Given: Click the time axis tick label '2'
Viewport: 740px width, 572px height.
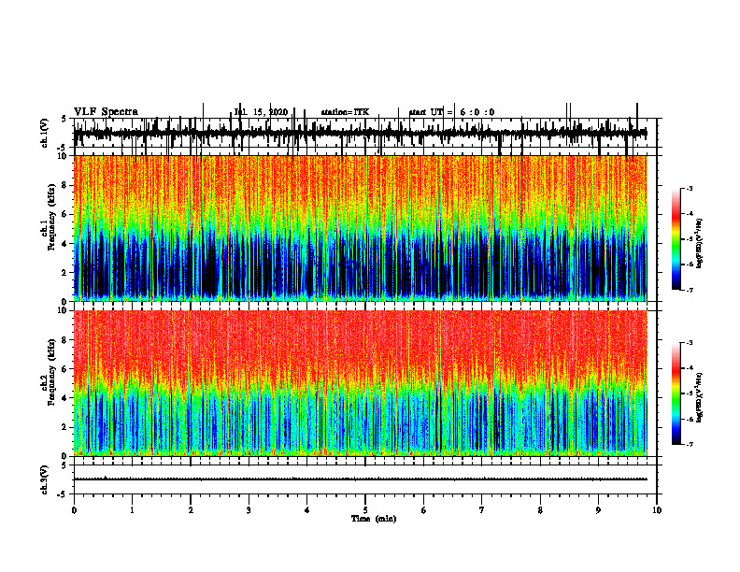Looking at the screenshot, I should (191, 510).
